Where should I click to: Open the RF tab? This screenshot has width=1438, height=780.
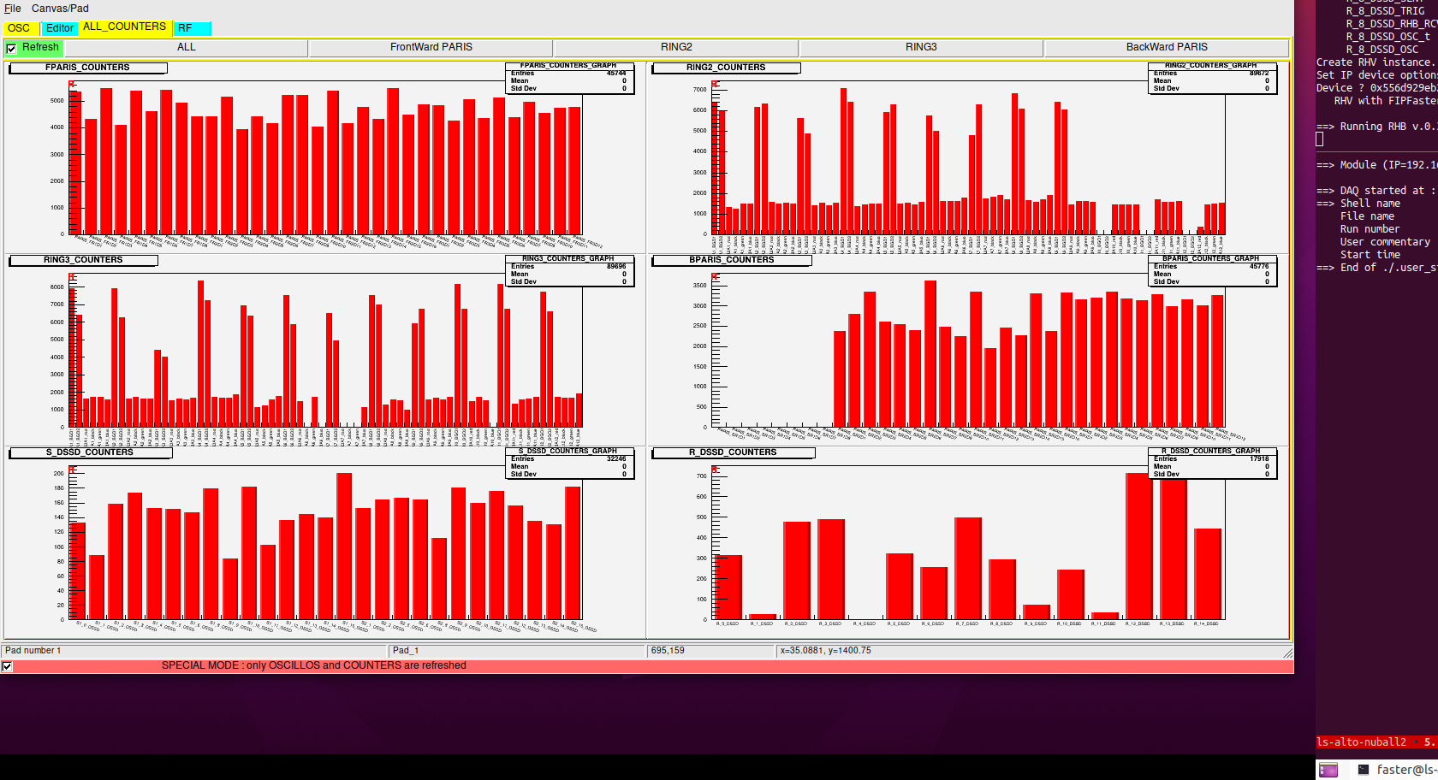click(x=186, y=28)
